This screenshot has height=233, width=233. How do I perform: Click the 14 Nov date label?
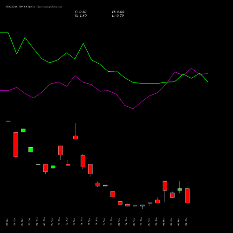click(x=82, y=222)
